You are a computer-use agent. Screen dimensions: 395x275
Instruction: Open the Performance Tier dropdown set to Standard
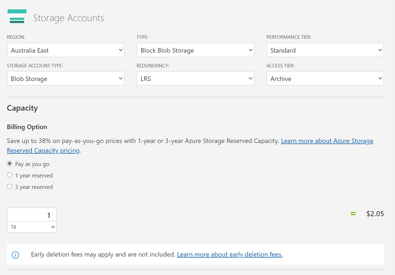325,50
